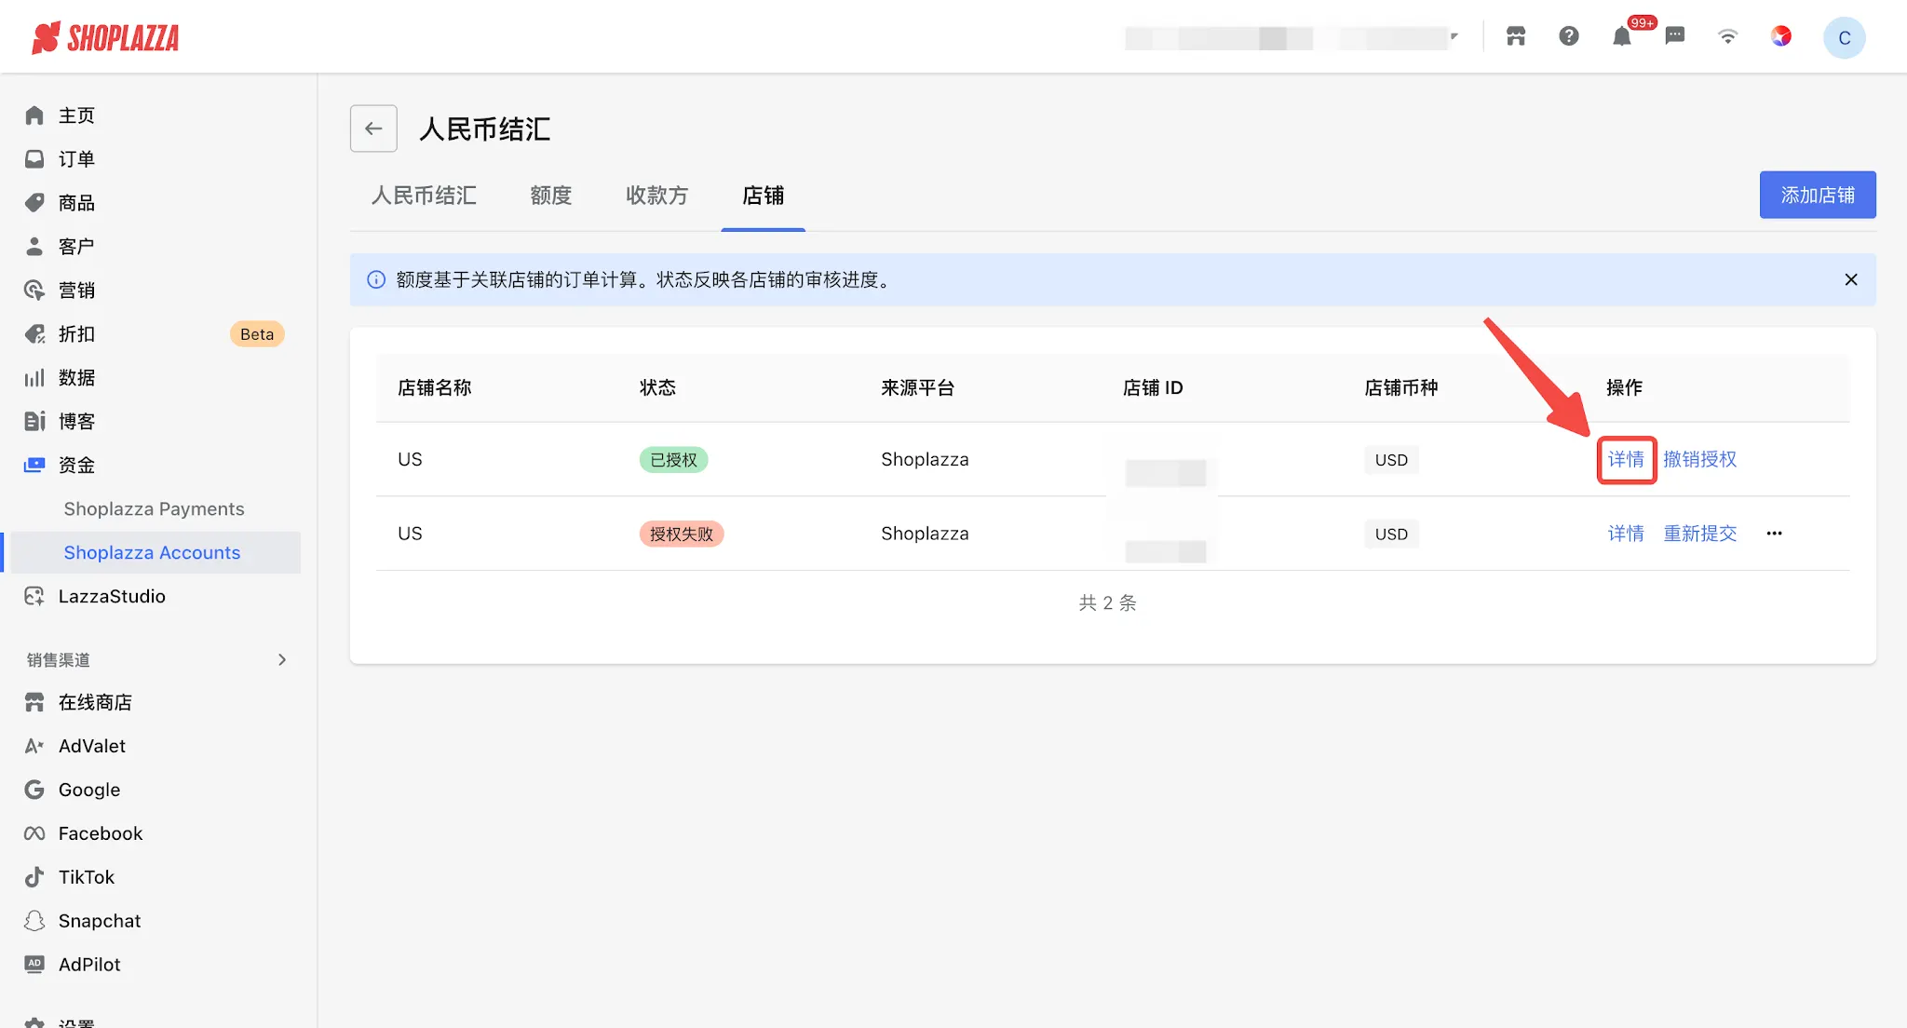Click the wifi signal icon in header

[x=1728, y=36]
